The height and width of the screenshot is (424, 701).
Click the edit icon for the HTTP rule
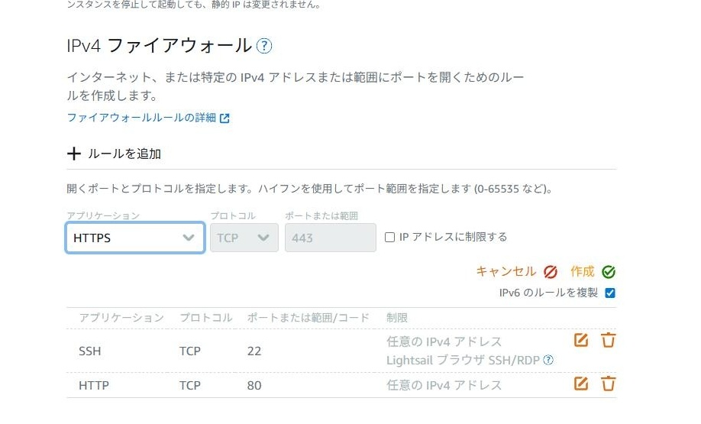point(581,384)
